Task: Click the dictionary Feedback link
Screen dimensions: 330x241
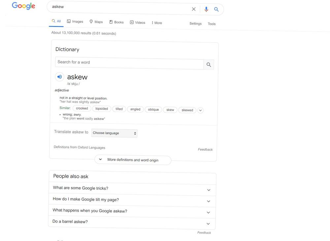Action: tap(205, 149)
